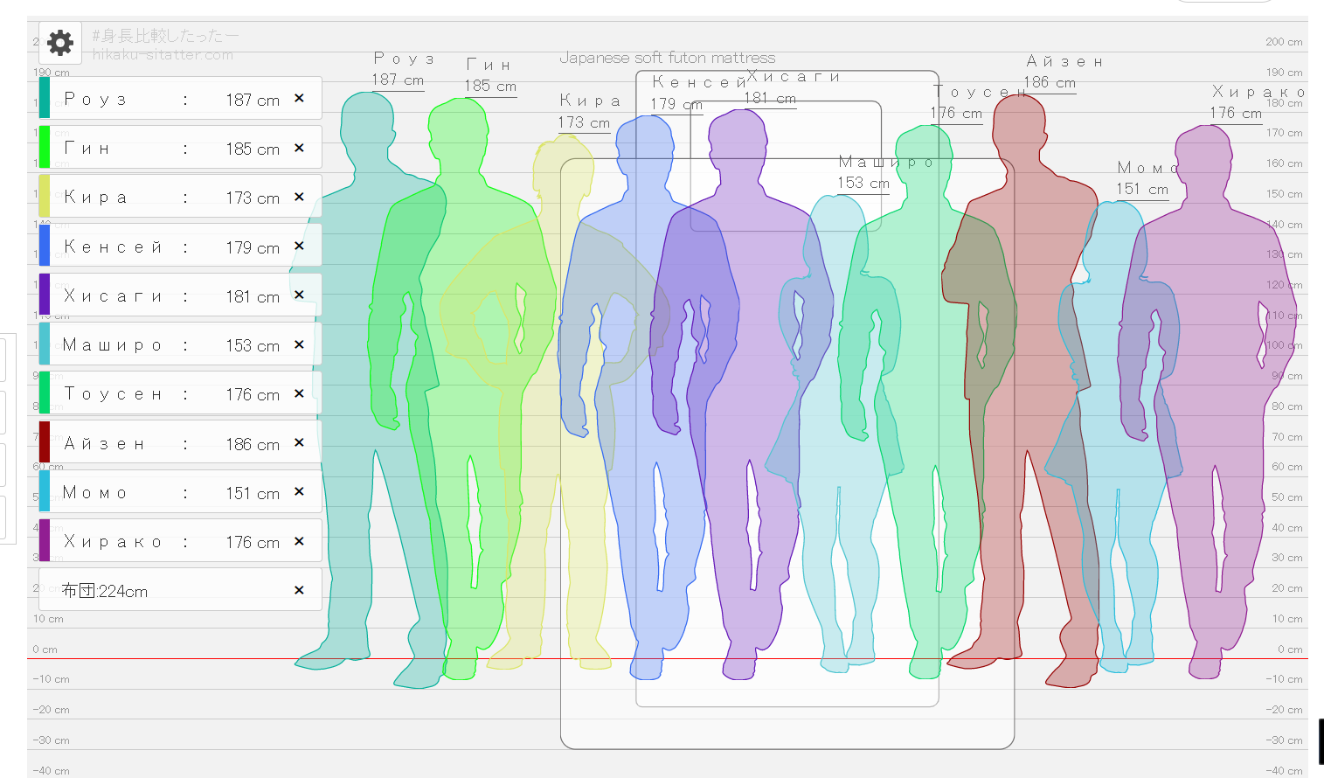The width and height of the screenshot is (1324, 778).
Task: Remove Хисаги entry with its X
Action: pyautogui.click(x=299, y=295)
